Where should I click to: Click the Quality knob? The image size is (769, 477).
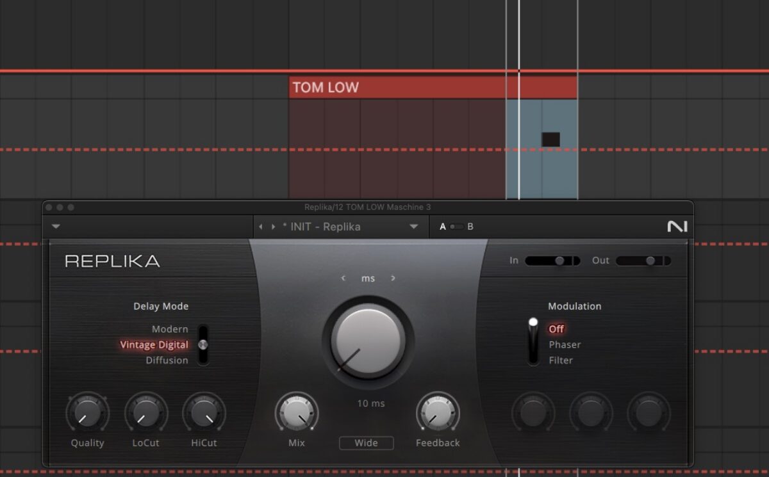(87, 413)
